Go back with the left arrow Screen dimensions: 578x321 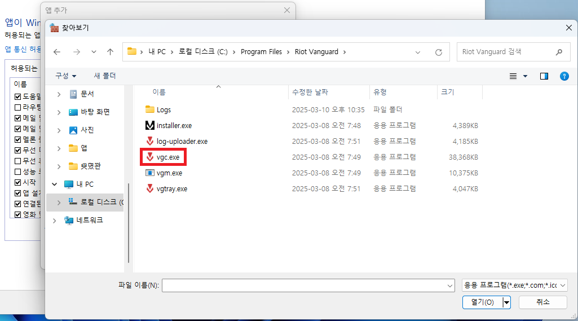[57, 52]
